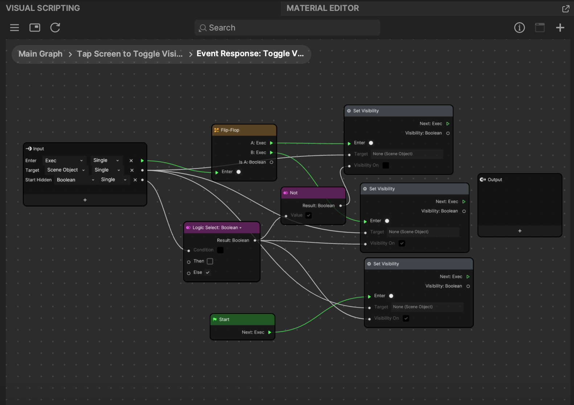This screenshot has height=405, width=574.
Task: Go to Tap Screen to Toggle Visi... breadcrumb
Action: pyautogui.click(x=130, y=54)
